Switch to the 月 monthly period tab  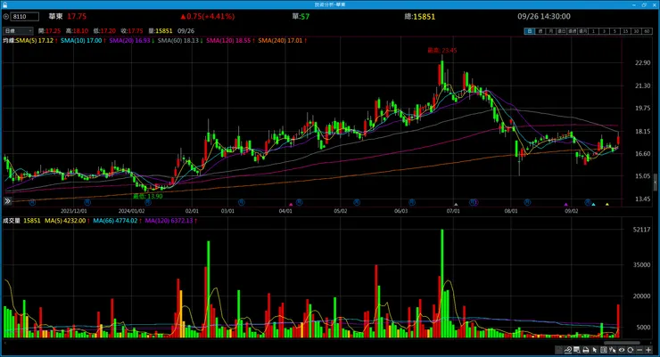click(550, 31)
